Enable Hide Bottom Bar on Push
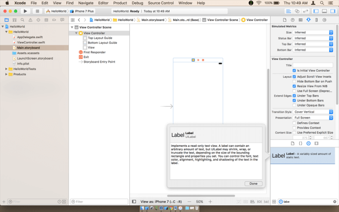This screenshot has width=339, height=212. coord(294,81)
